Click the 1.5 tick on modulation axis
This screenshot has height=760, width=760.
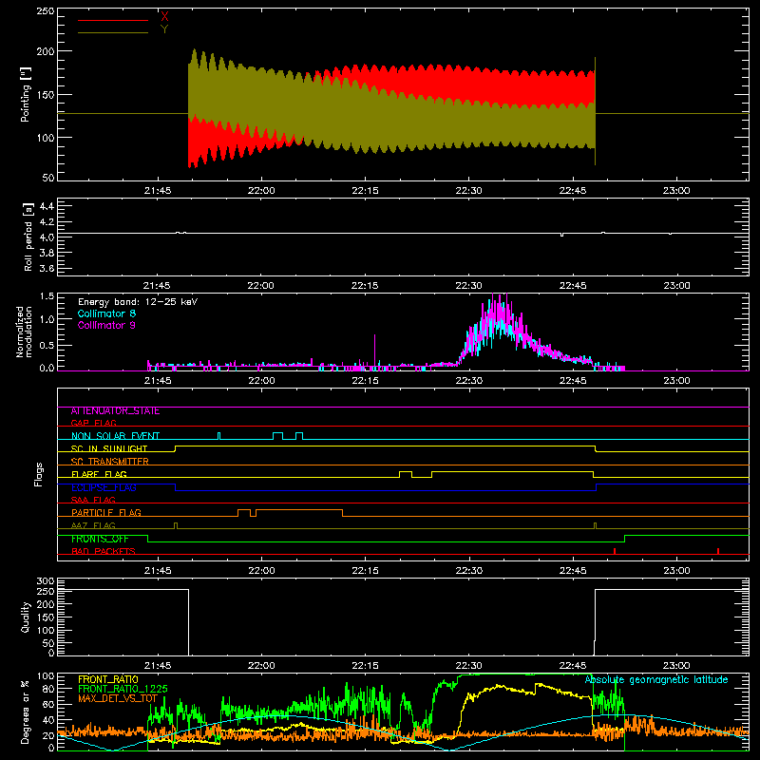tap(47, 296)
